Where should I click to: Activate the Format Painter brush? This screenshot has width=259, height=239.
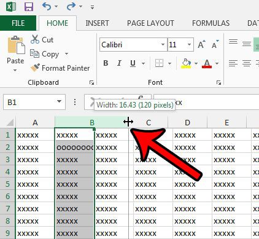[60, 68]
